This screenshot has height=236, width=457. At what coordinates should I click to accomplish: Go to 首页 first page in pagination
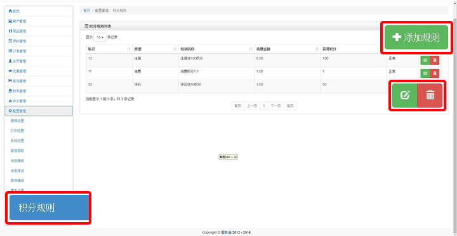pyautogui.click(x=237, y=106)
